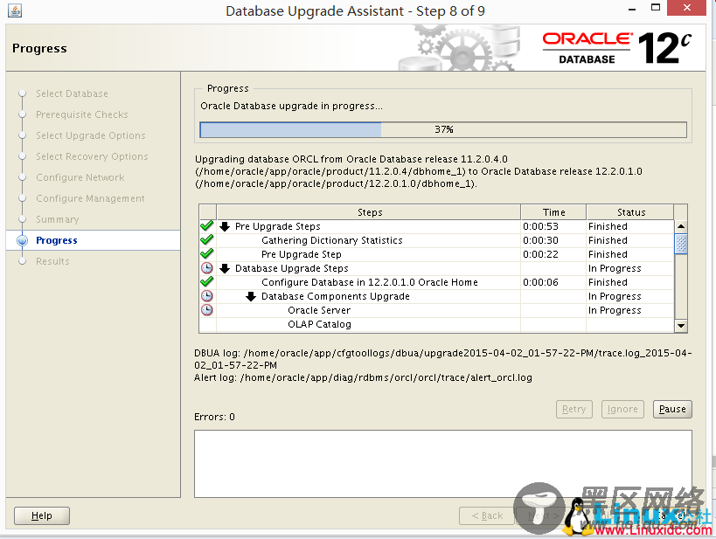The width and height of the screenshot is (716, 539).
Task: Click In Progress status for Database Upgrade Steps
Action: (x=615, y=268)
